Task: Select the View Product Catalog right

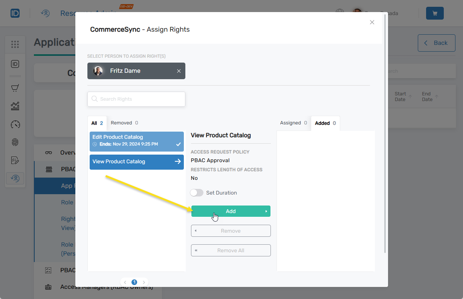Action: click(x=136, y=162)
